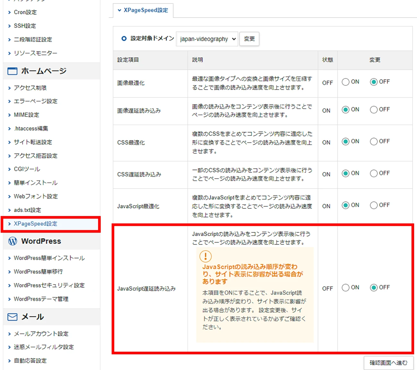The image size is (417, 370).
Task: Open Webフォント設定 link
Action: pyautogui.click(x=36, y=197)
